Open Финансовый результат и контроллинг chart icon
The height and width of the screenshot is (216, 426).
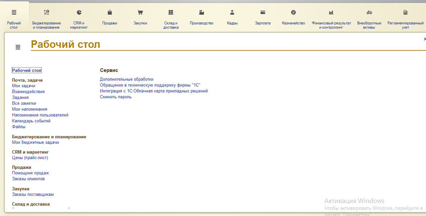point(331,12)
